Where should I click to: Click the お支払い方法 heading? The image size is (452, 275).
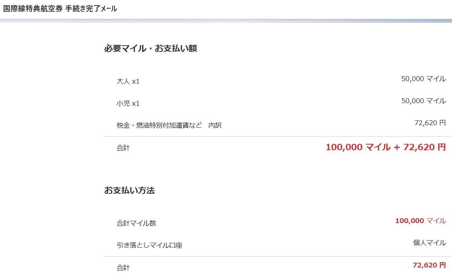(130, 191)
